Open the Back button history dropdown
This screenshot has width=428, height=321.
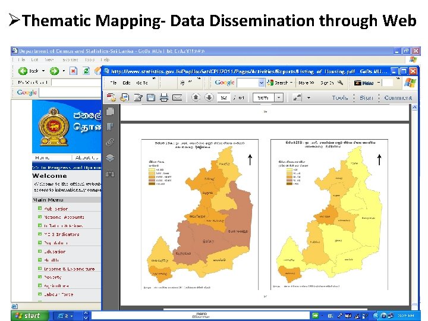click(x=43, y=71)
